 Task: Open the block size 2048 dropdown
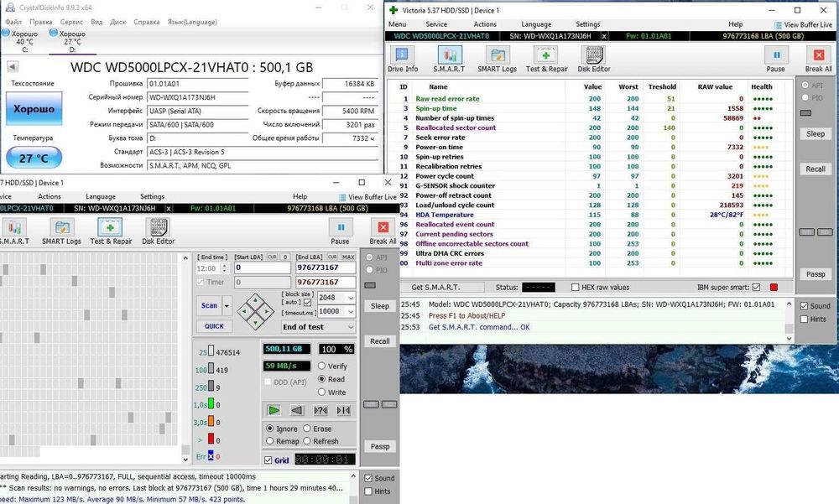pyautogui.click(x=351, y=298)
